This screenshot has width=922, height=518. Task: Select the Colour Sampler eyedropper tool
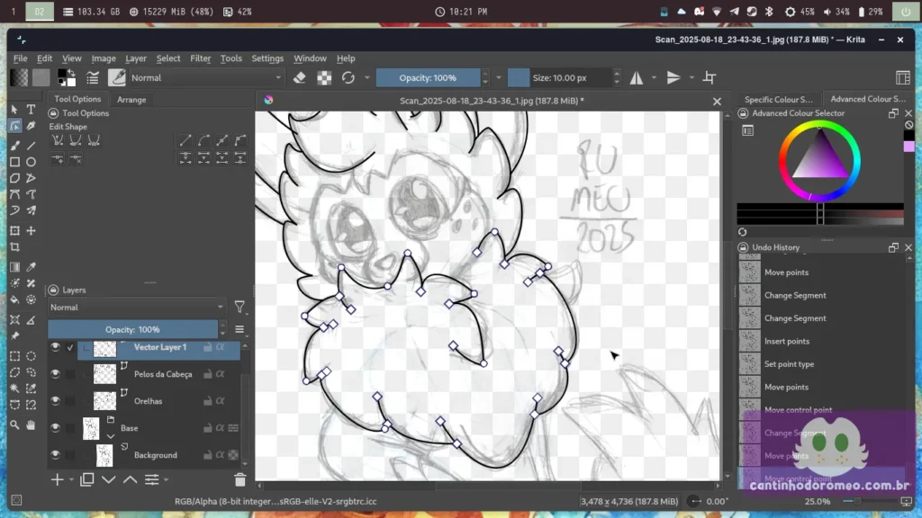pyautogui.click(x=32, y=267)
